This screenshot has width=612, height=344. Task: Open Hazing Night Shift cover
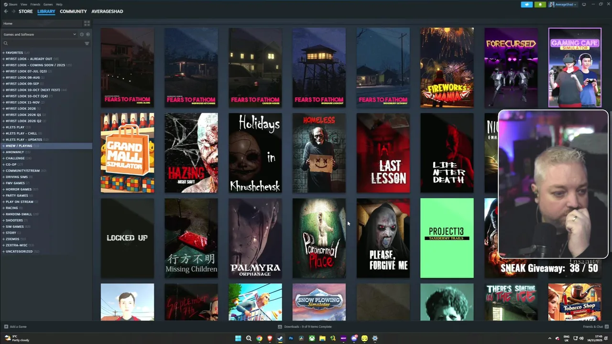[x=191, y=153]
